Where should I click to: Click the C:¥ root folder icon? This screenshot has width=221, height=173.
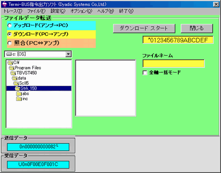pyautogui.click(x=10, y=63)
